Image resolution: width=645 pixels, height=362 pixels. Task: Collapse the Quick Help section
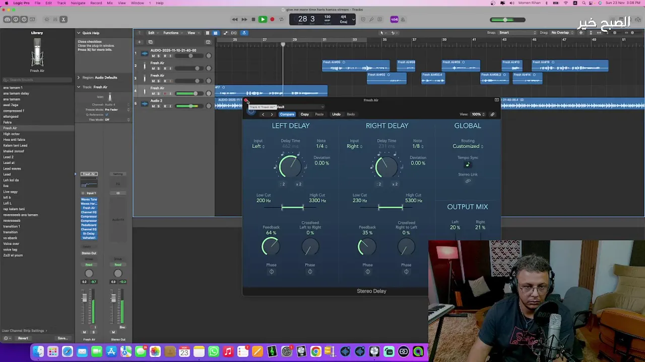click(79, 33)
